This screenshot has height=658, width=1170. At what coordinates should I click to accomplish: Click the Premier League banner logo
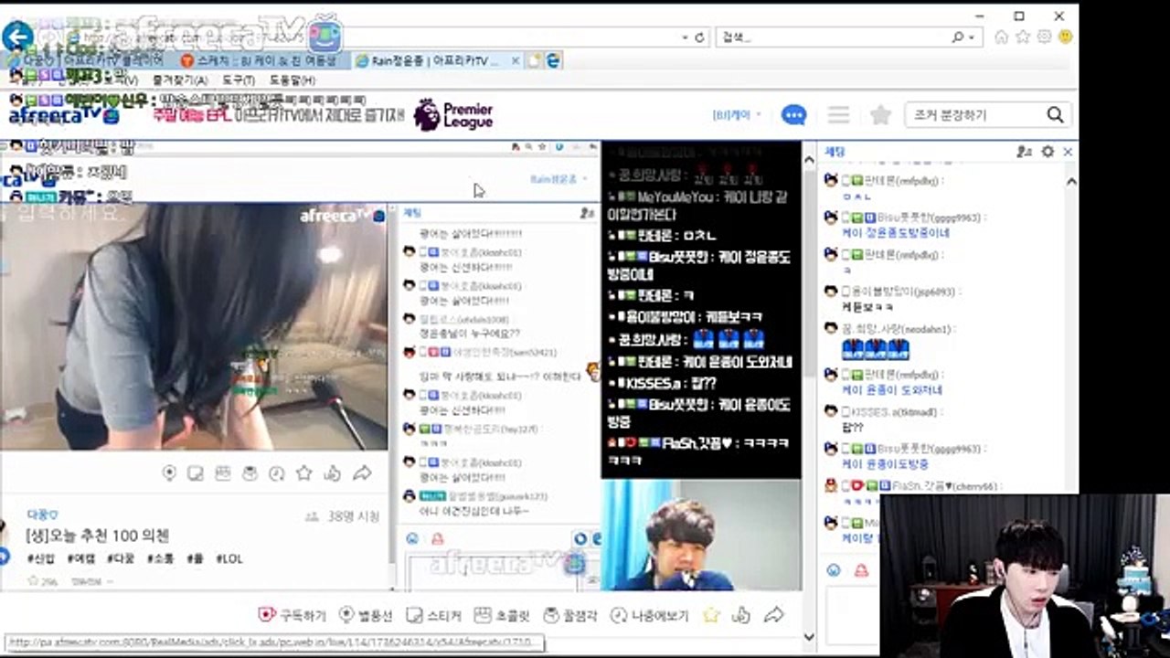(x=453, y=115)
